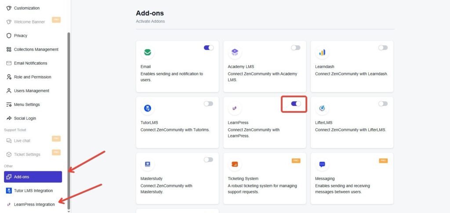Click the Welcome Banner sidebar icon

coord(9,22)
